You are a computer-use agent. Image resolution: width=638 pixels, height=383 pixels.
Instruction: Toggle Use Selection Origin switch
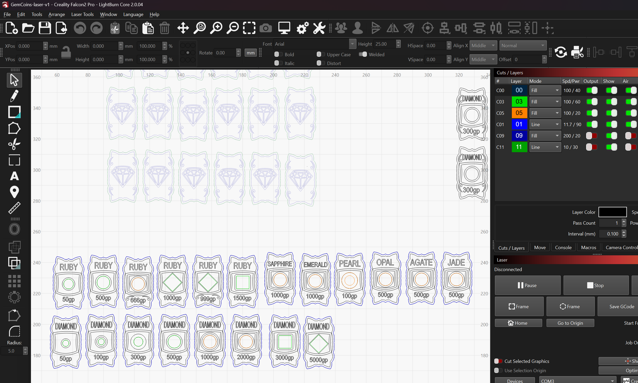point(498,370)
